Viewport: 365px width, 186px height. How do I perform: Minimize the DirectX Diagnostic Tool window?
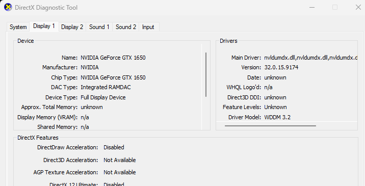(x=312, y=7)
